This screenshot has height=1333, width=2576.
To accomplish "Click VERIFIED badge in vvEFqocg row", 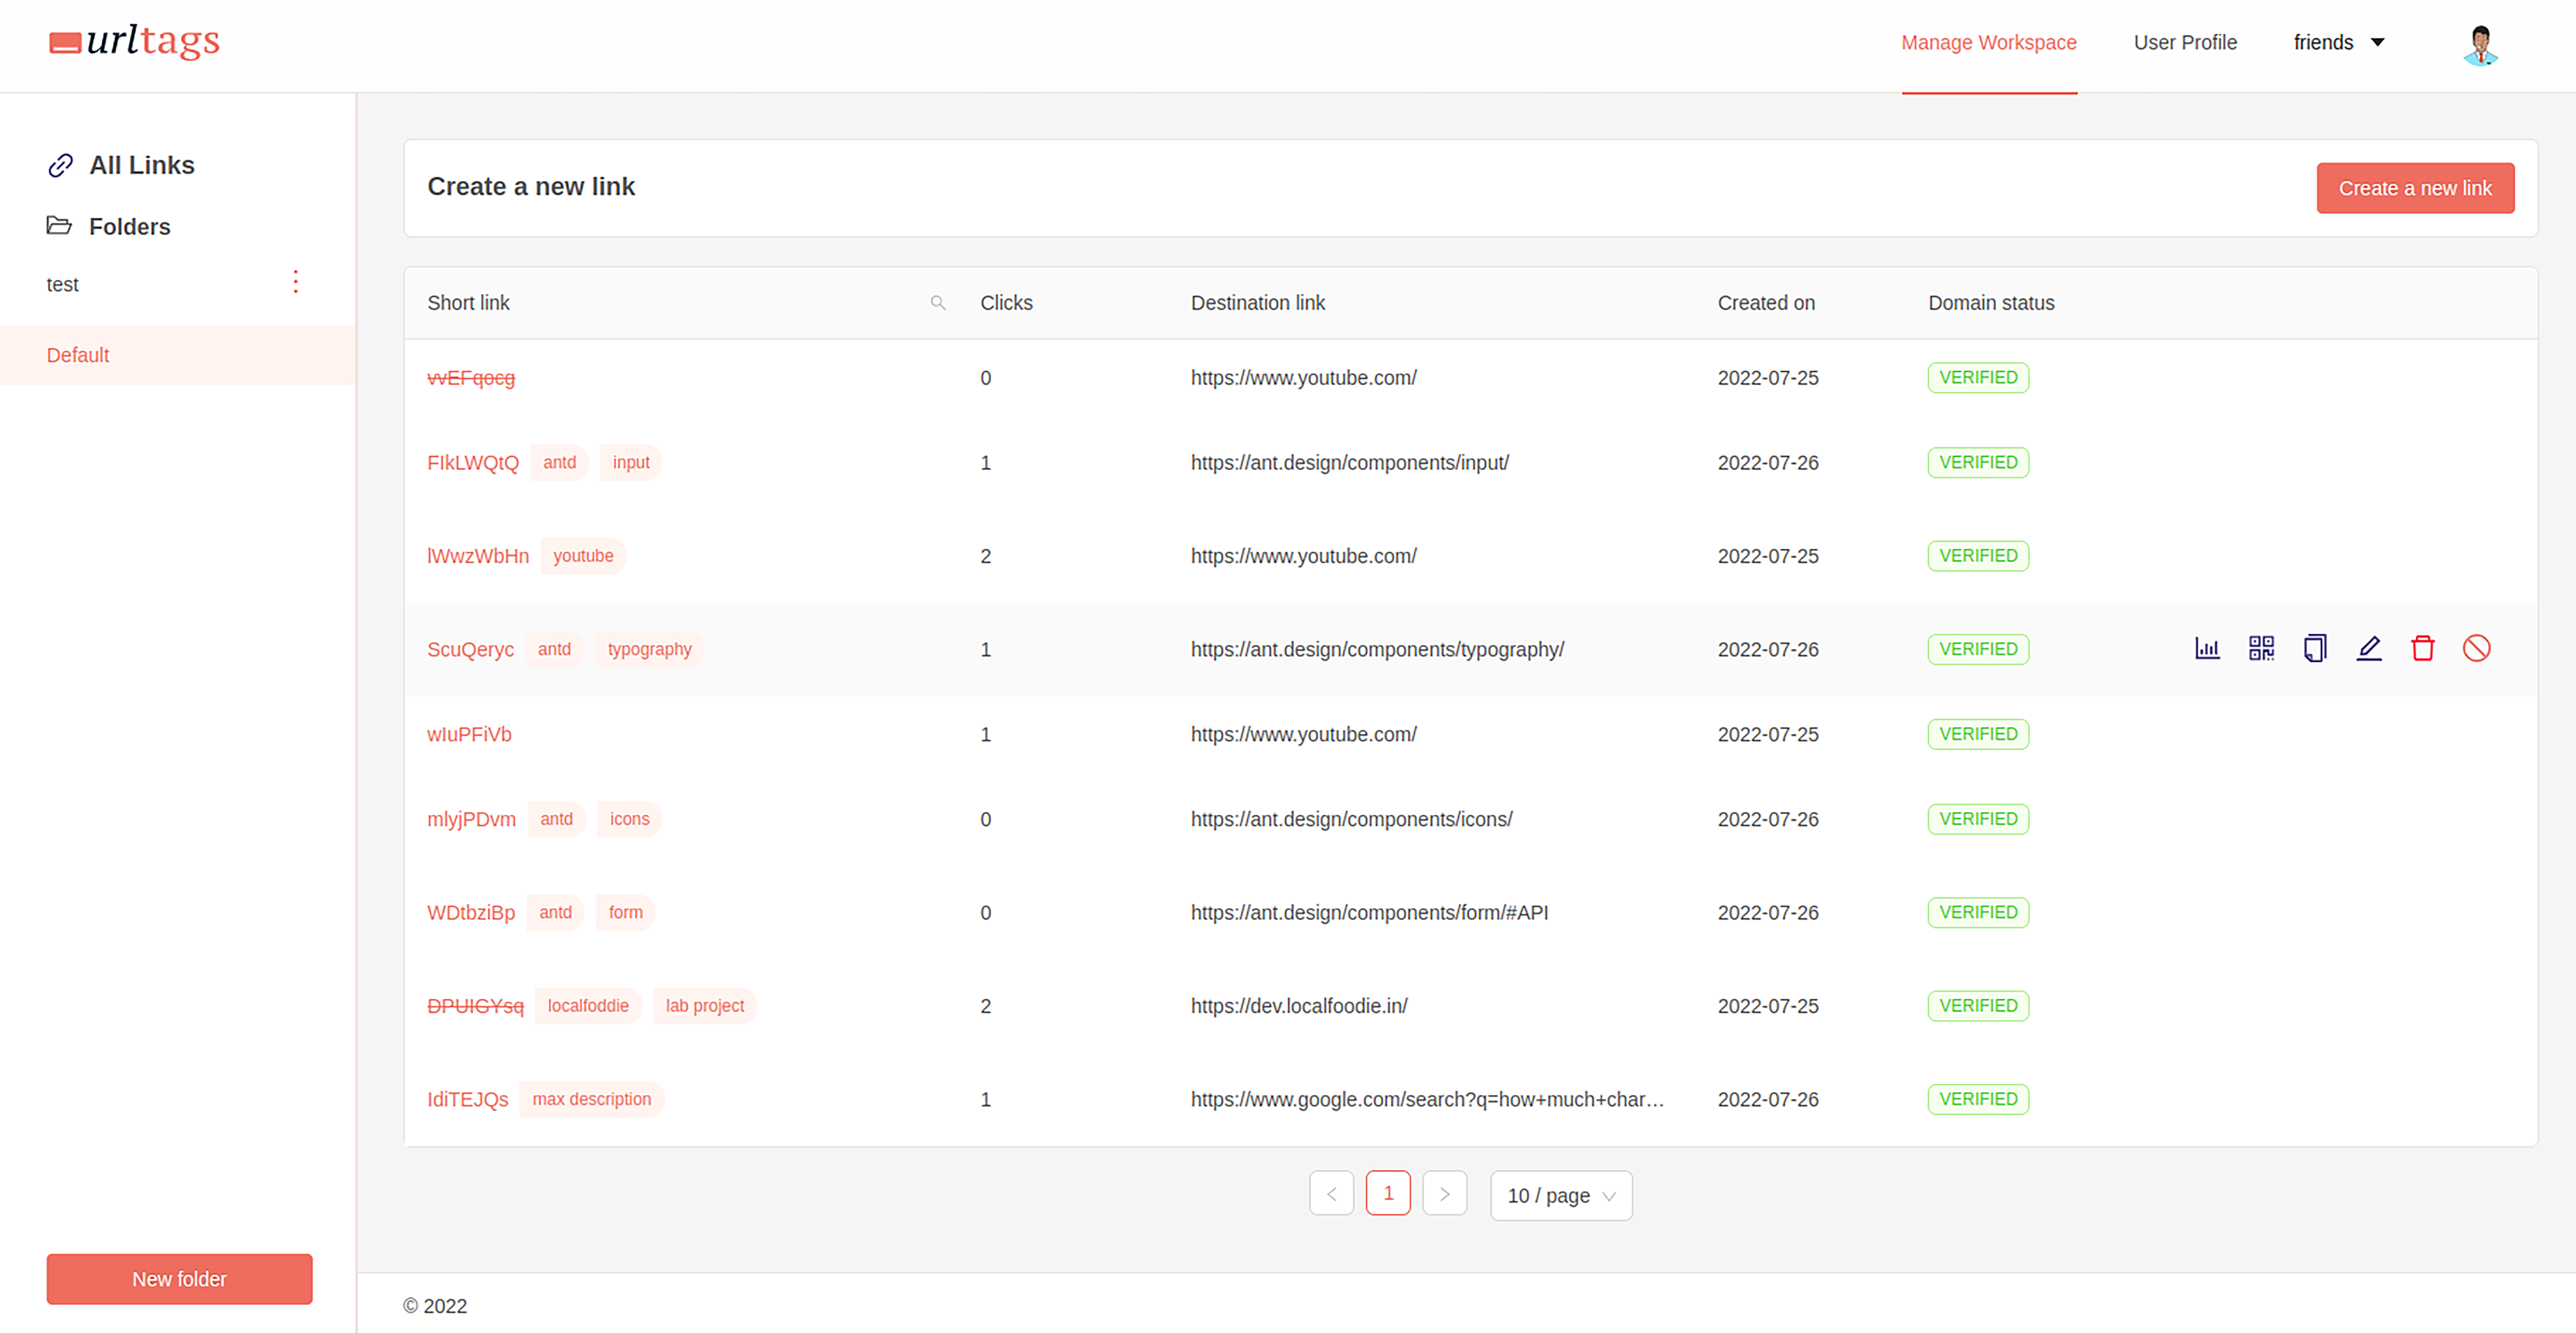I will 1978,378.
